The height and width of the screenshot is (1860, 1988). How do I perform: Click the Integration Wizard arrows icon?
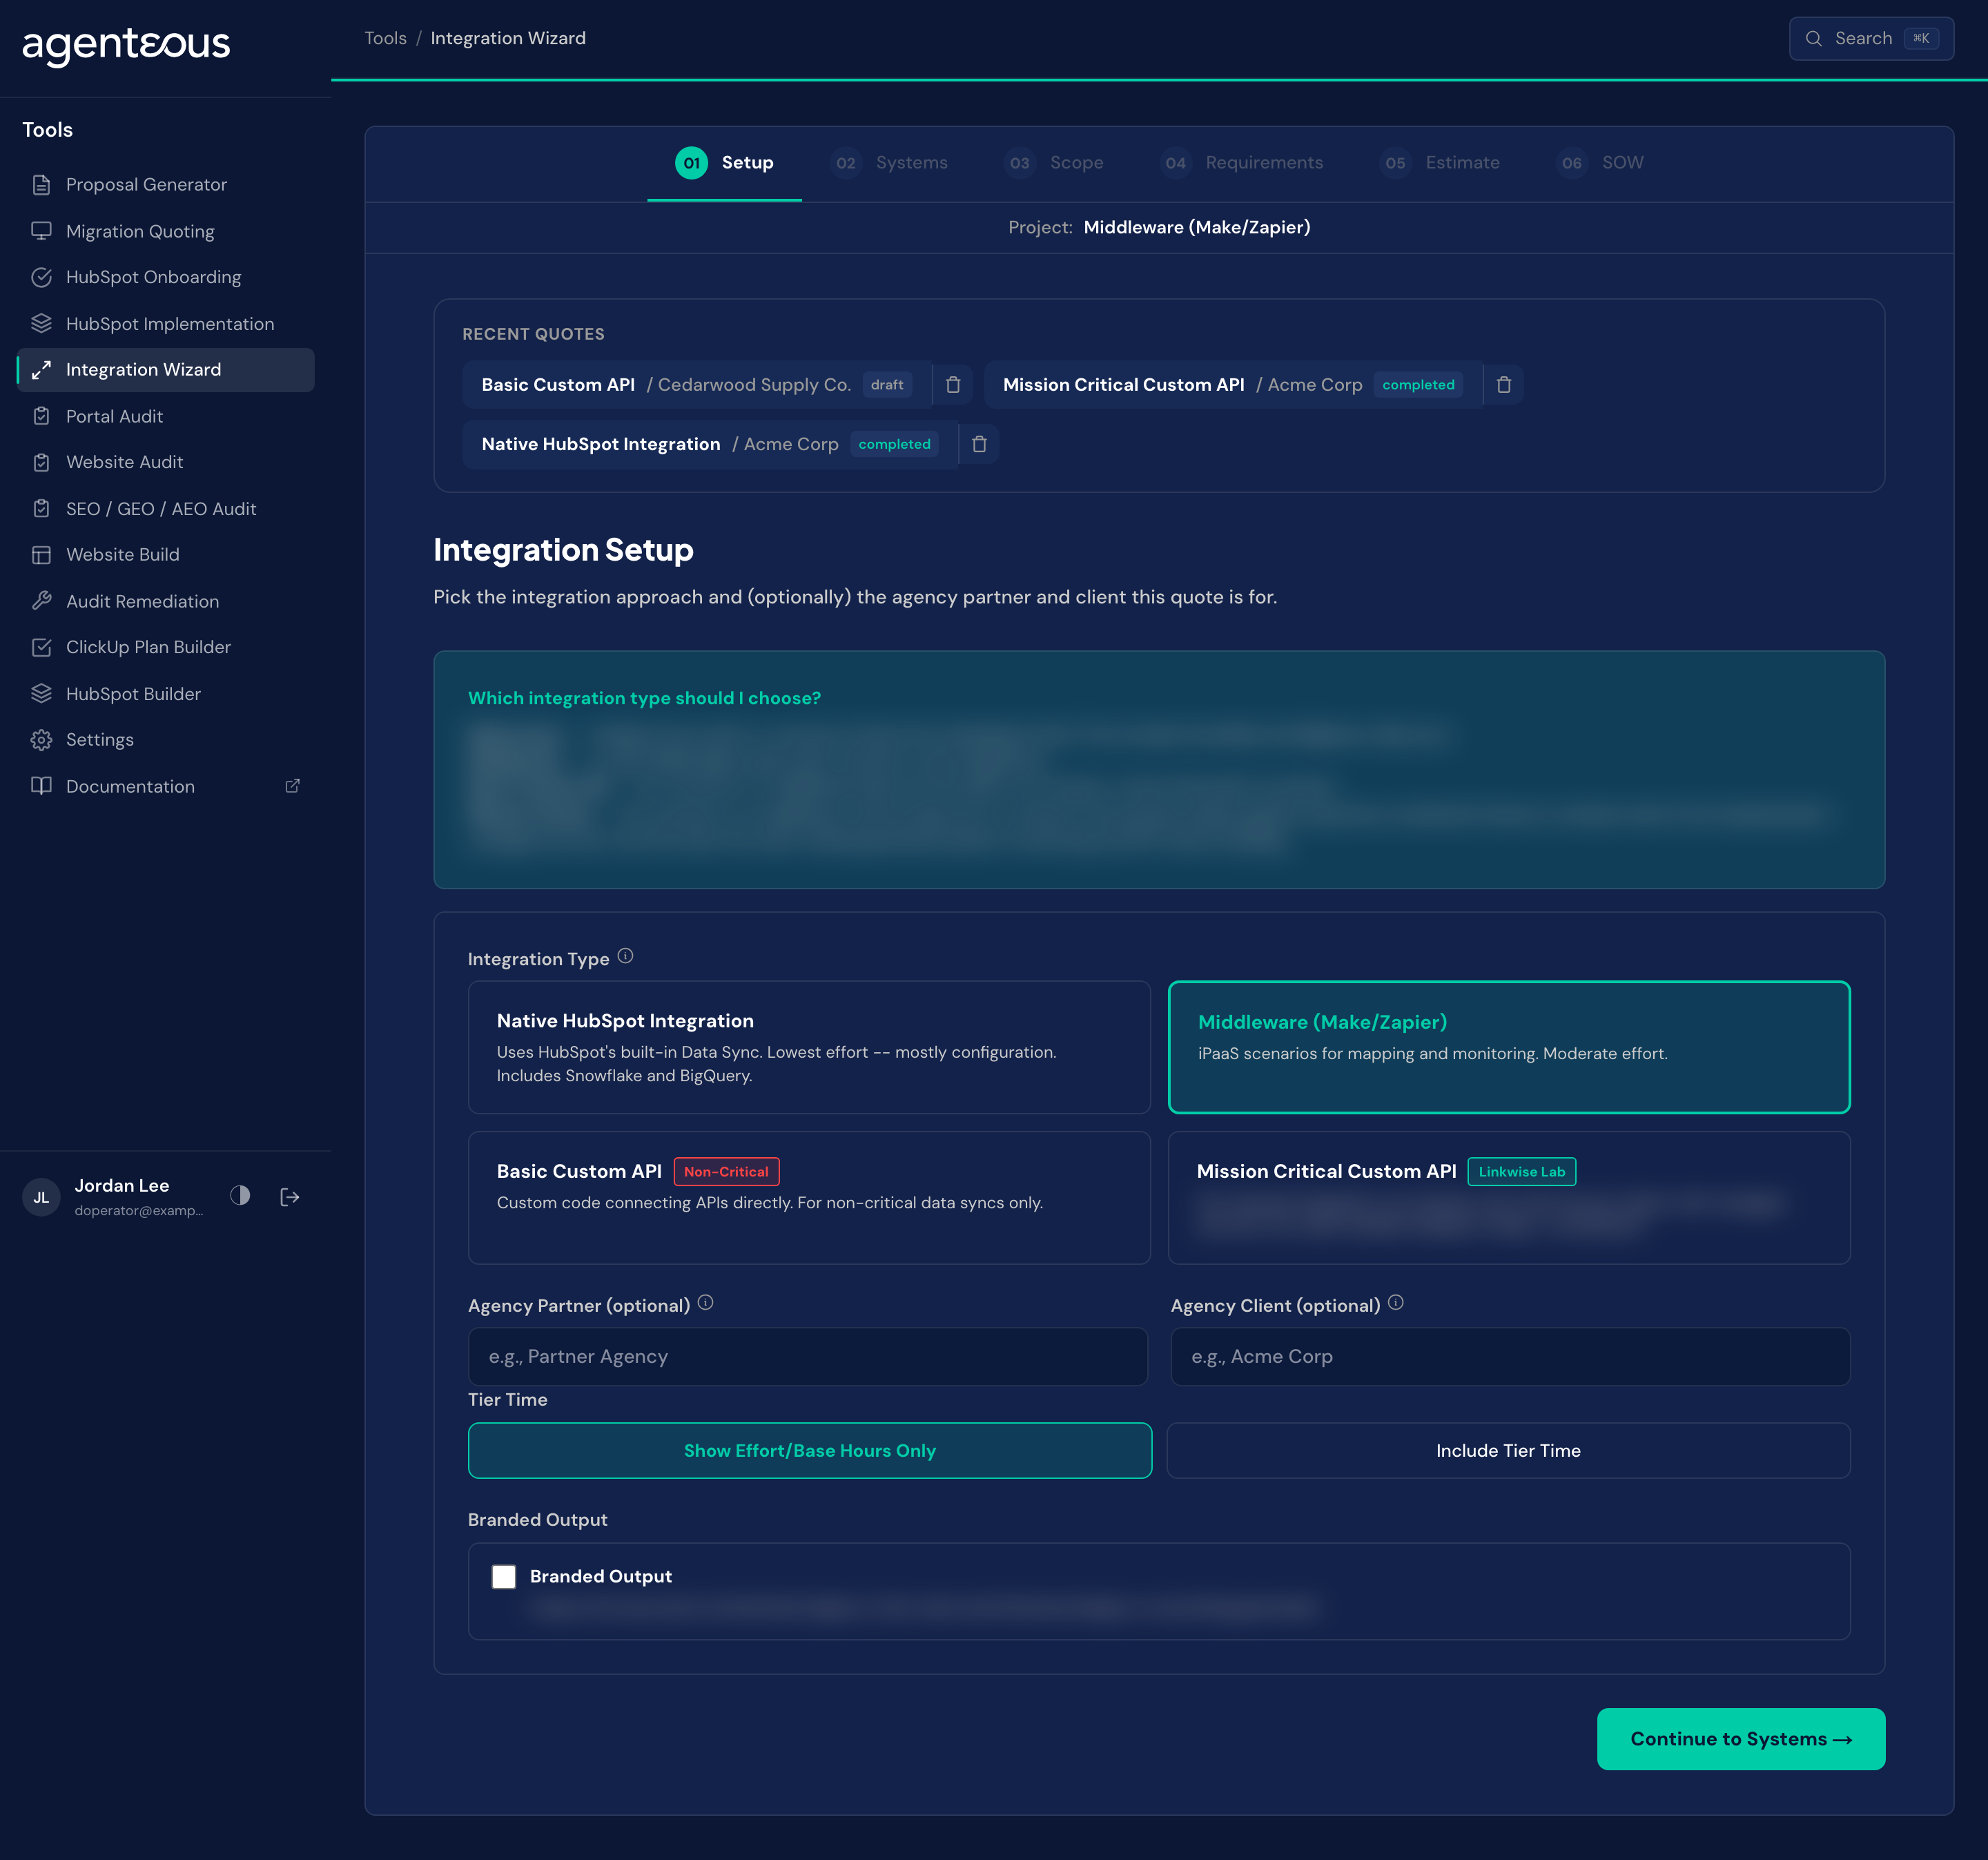[41, 370]
